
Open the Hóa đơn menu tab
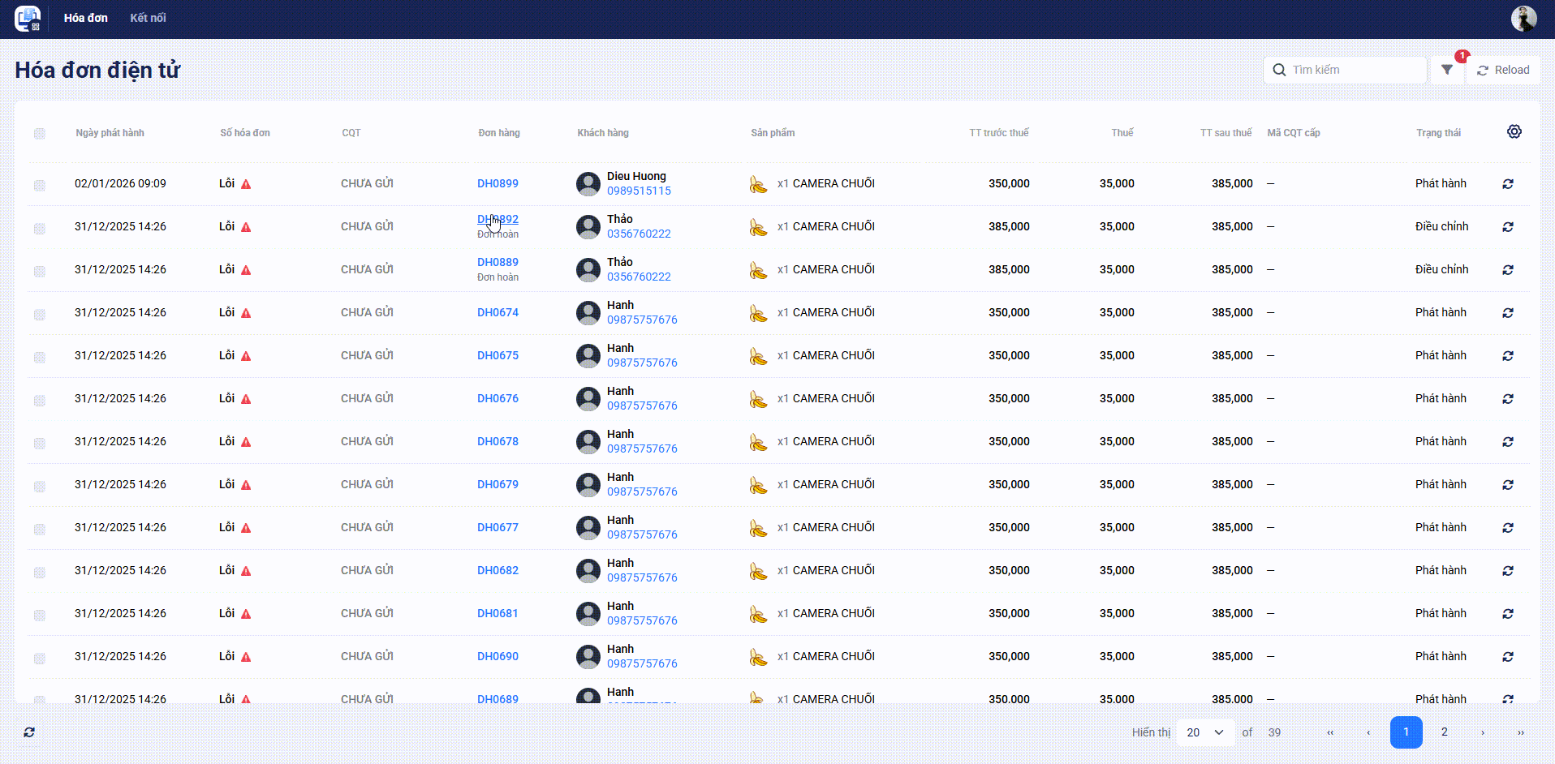(86, 18)
